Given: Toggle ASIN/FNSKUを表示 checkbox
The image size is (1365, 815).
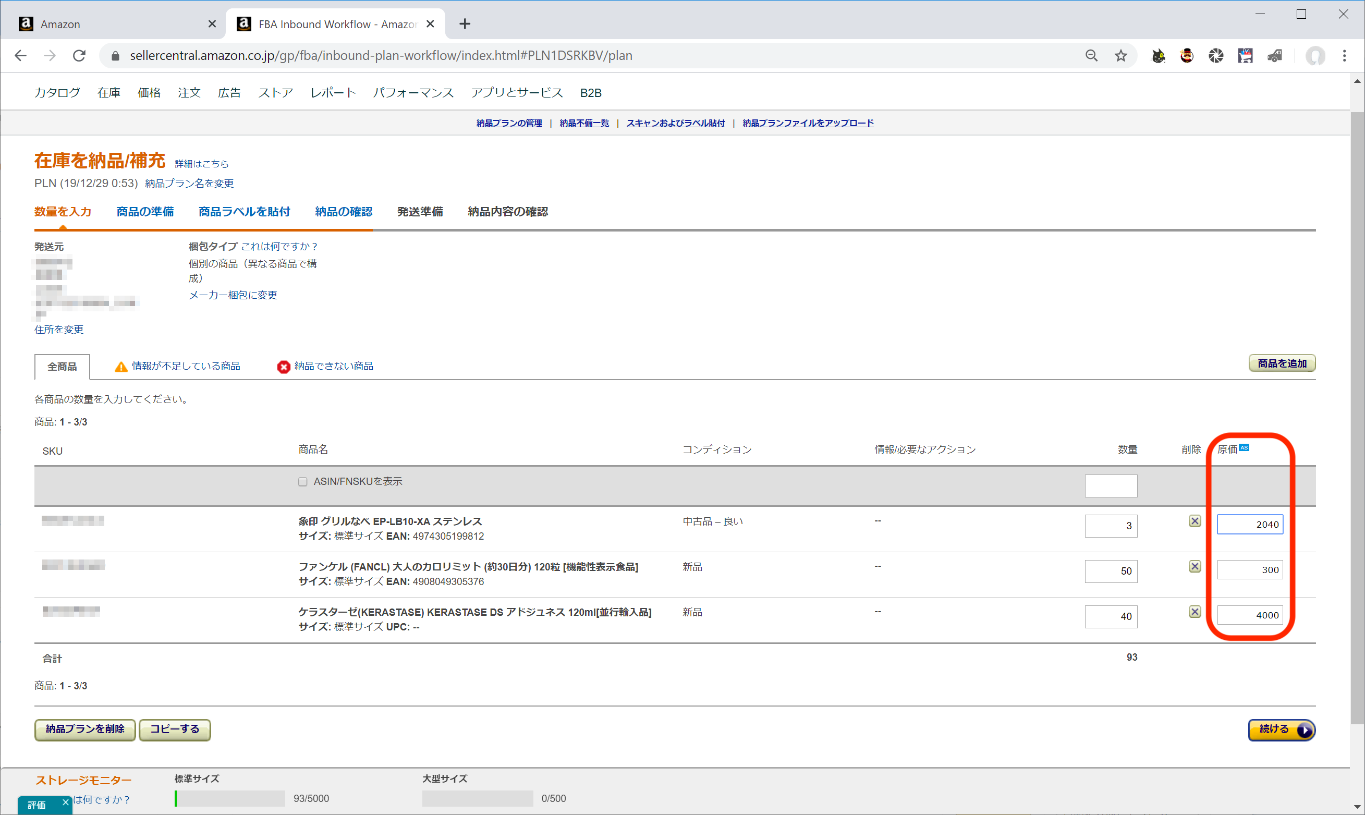Looking at the screenshot, I should (302, 482).
